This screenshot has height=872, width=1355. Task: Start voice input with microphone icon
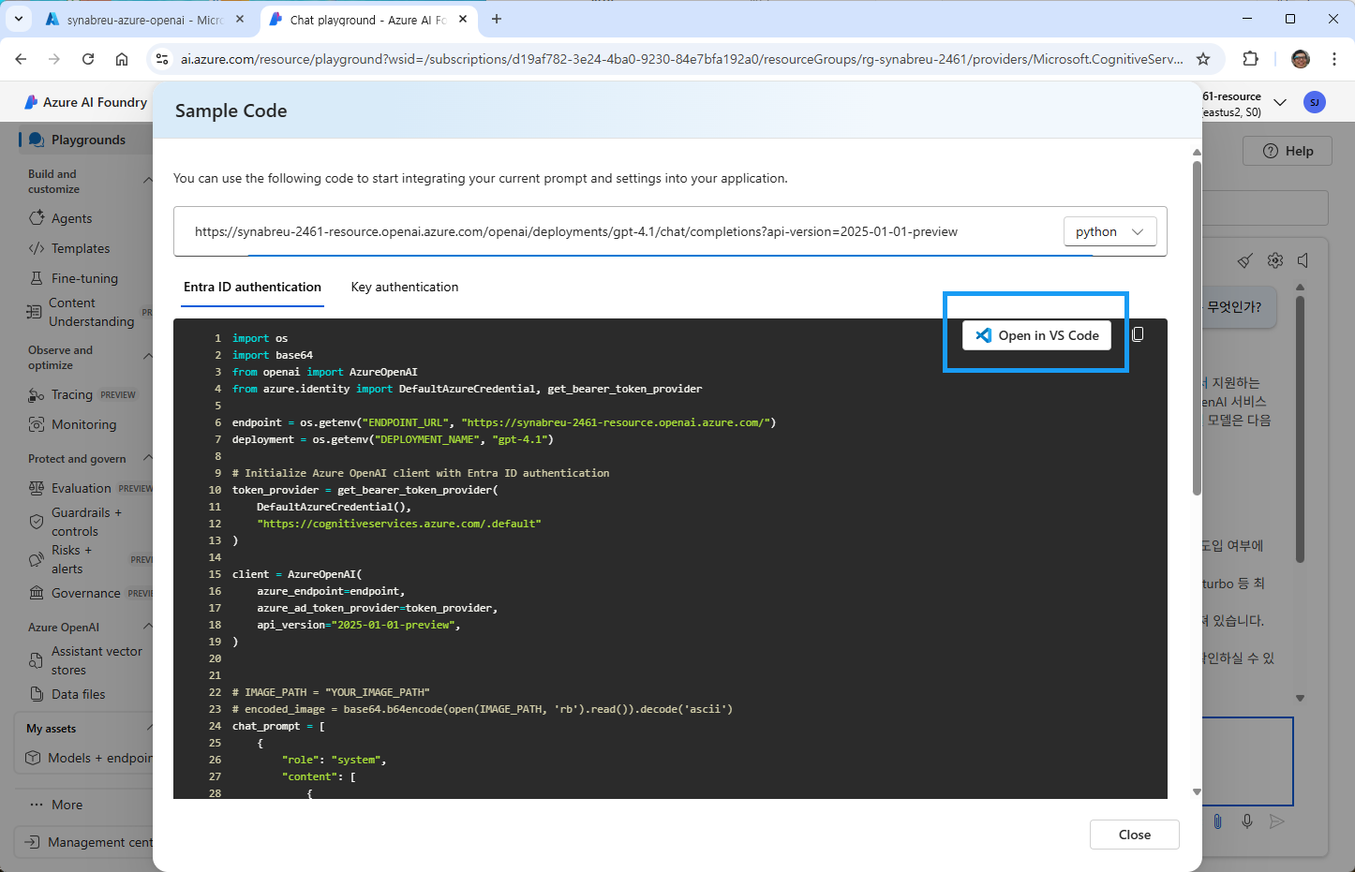coord(1247,821)
